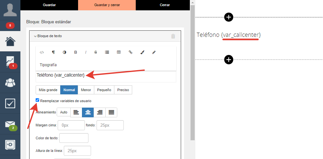The image size is (323, 159).
Task: Click the Bloque: Bloque estándar heading
Action: 49,22
